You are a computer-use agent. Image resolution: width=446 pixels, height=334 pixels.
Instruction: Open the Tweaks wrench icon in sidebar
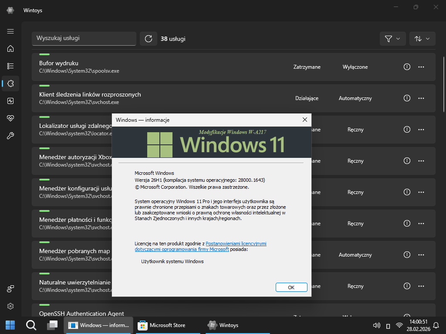click(x=10, y=136)
